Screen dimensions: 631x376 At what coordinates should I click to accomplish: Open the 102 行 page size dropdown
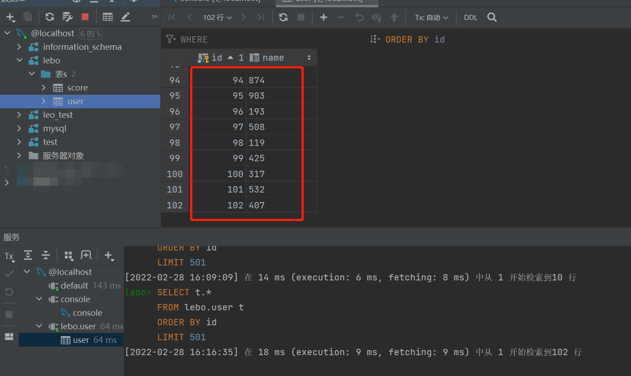click(217, 18)
